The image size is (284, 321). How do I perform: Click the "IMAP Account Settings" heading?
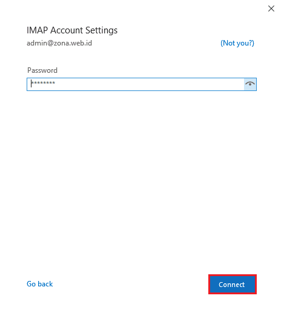pyautogui.click(x=72, y=30)
